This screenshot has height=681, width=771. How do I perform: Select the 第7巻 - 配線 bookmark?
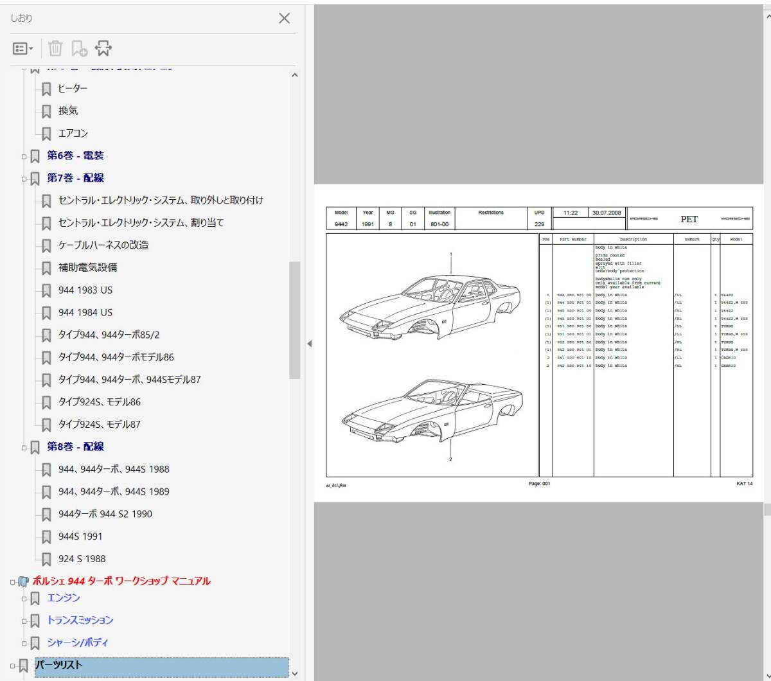pyautogui.click(x=75, y=178)
